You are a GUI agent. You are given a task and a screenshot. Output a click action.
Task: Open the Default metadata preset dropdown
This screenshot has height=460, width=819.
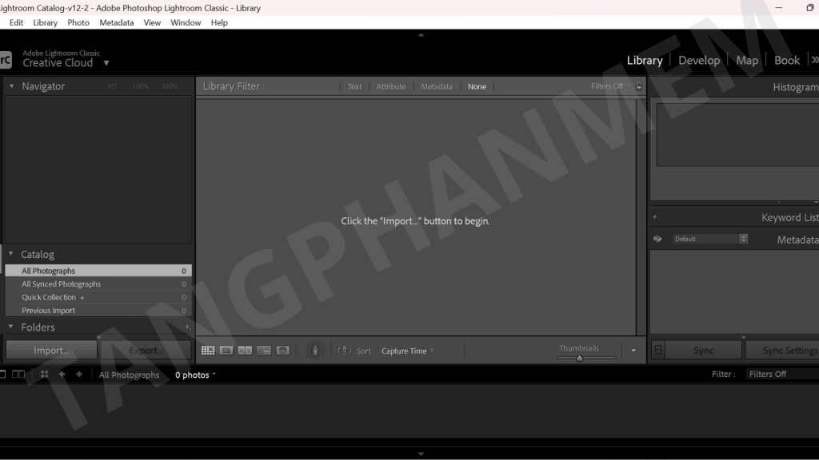point(709,239)
